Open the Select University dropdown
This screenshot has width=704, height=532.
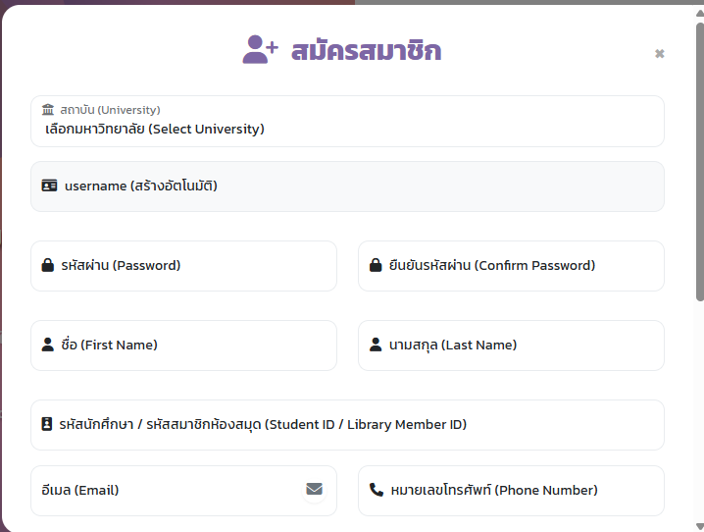(x=347, y=122)
